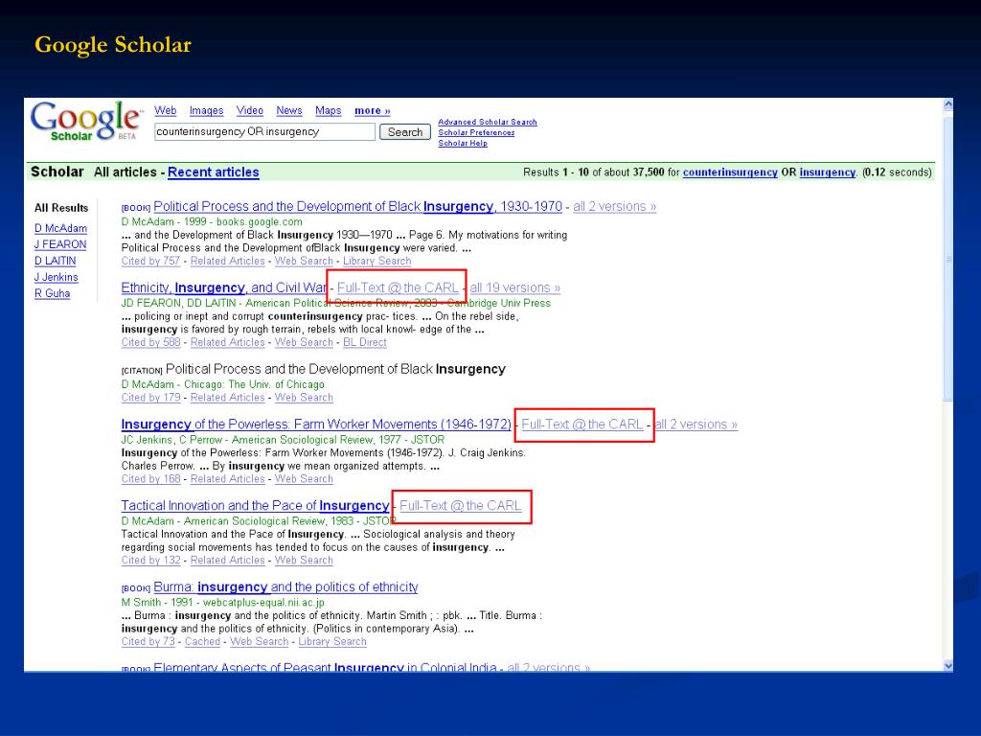Image resolution: width=981 pixels, height=736 pixels.
Task: Open 'Political Process and the Development of Black Insurgency, 1930-1970'
Action: tap(358, 207)
